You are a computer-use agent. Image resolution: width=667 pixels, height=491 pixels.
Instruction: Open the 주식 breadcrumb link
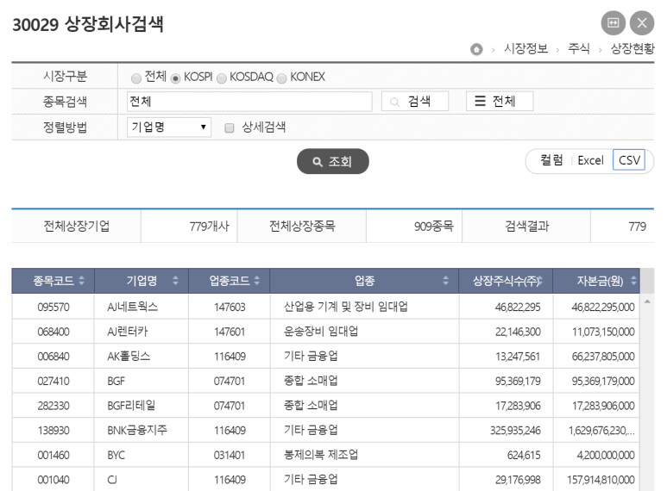[579, 49]
